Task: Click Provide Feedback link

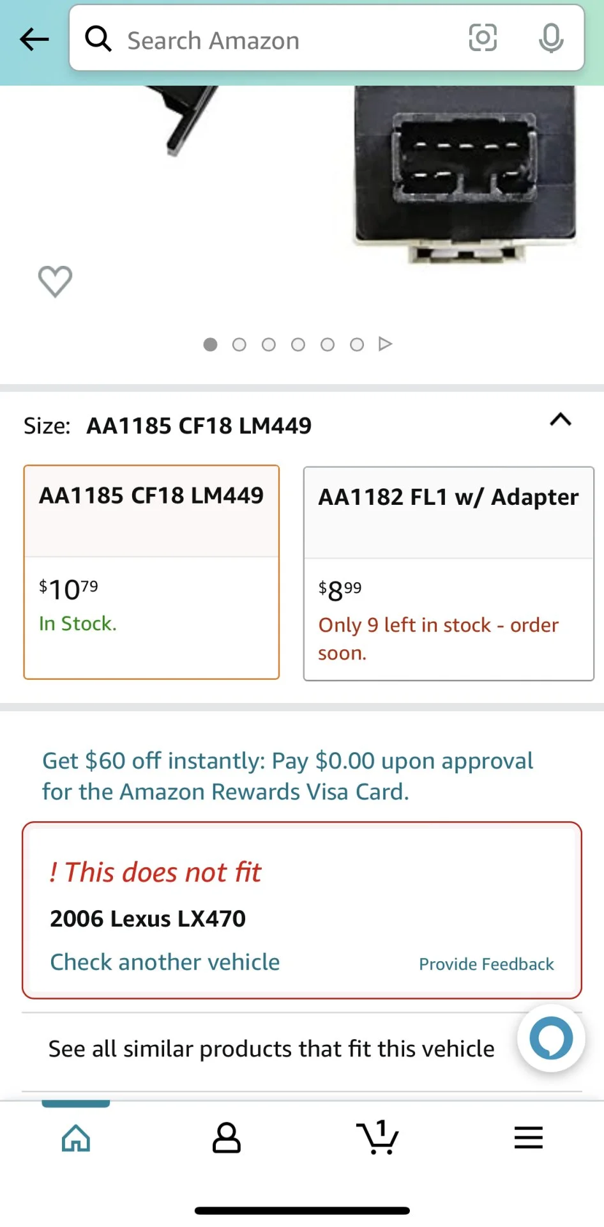Action: (487, 964)
